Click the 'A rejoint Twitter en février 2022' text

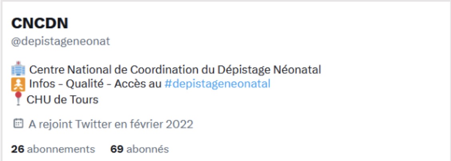coord(111,124)
